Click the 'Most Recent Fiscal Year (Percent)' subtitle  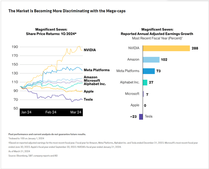pos(157,38)
